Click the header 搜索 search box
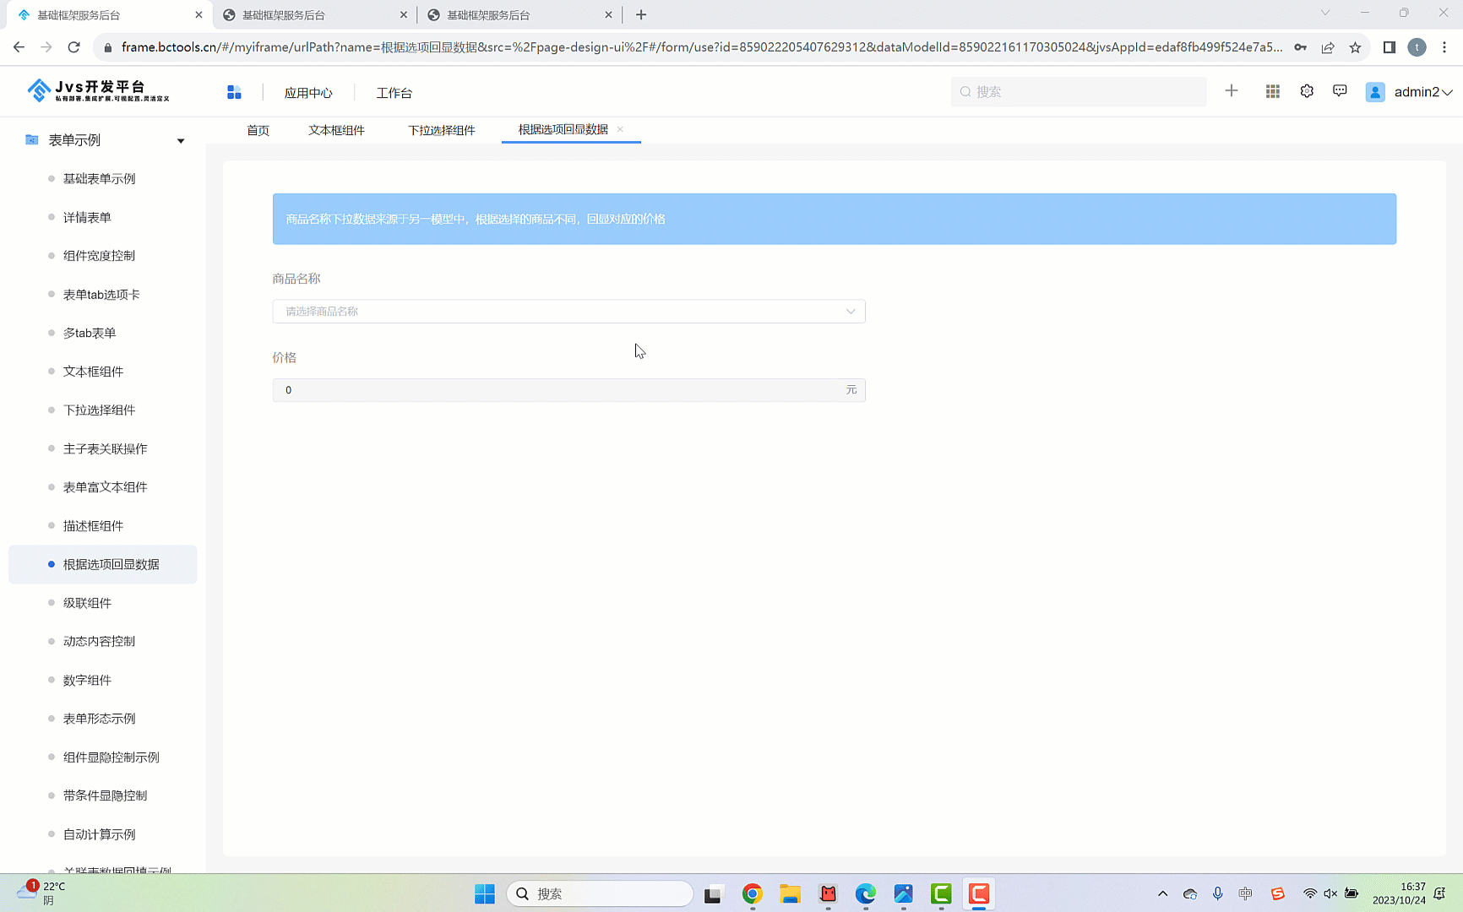The height and width of the screenshot is (912, 1463). (1079, 92)
